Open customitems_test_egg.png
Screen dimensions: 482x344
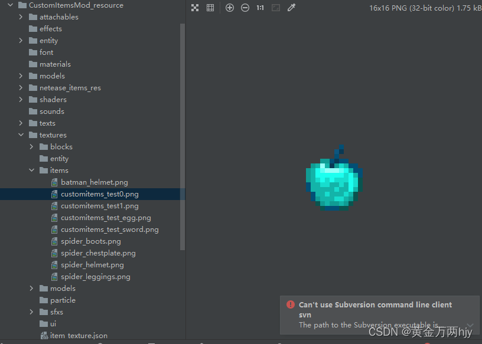click(x=106, y=218)
